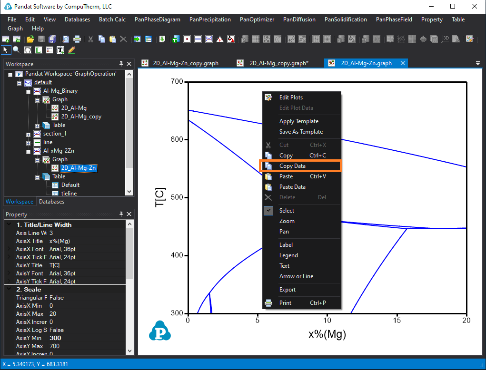
Task: Toggle auto-hide pin on Property panel
Action: coord(121,214)
